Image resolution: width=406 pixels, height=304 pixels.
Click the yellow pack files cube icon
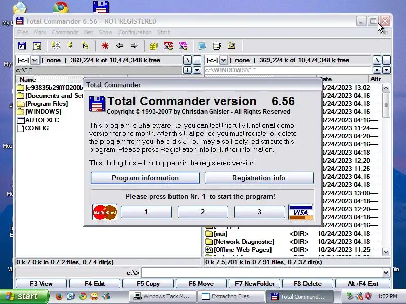coord(154,46)
